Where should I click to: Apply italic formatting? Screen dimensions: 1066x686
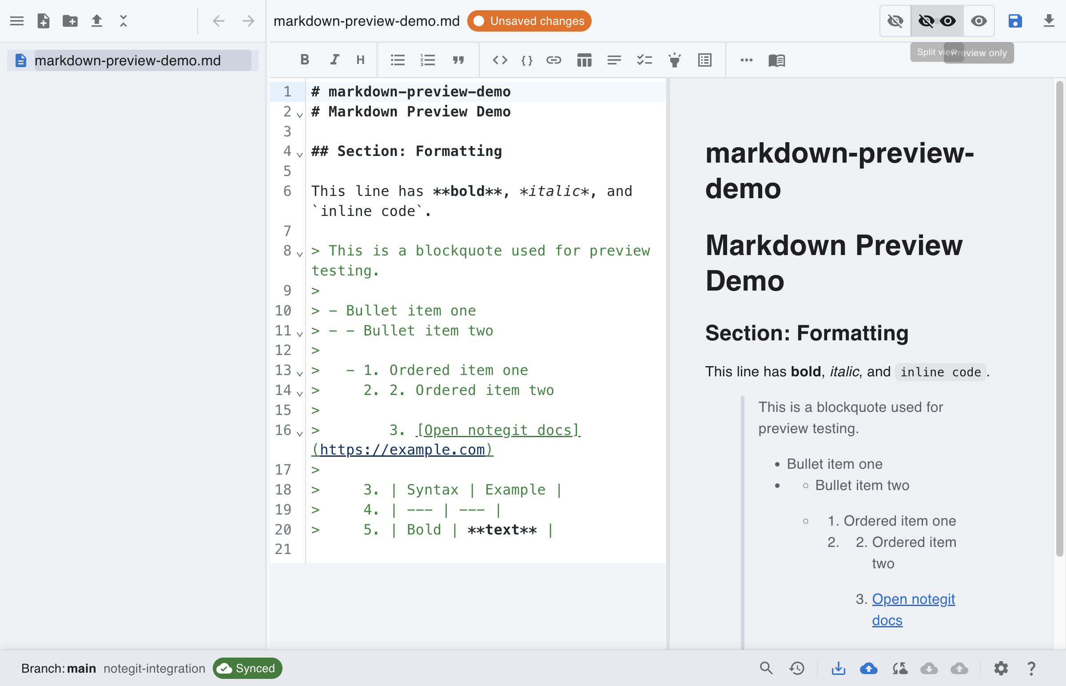tap(334, 60)
